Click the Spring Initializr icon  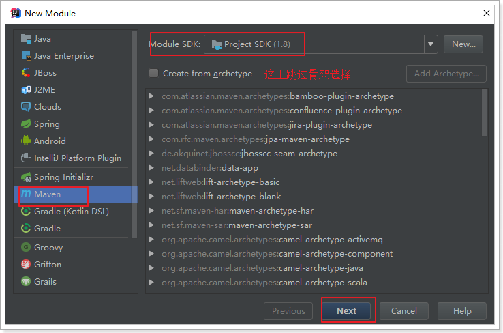coord(26,177)
